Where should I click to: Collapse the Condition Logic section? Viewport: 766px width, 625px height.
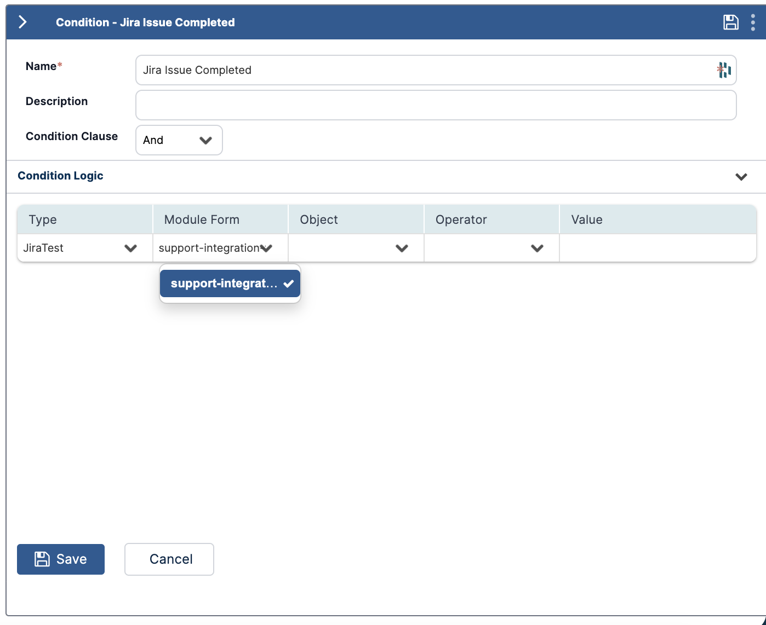point(741,177)
